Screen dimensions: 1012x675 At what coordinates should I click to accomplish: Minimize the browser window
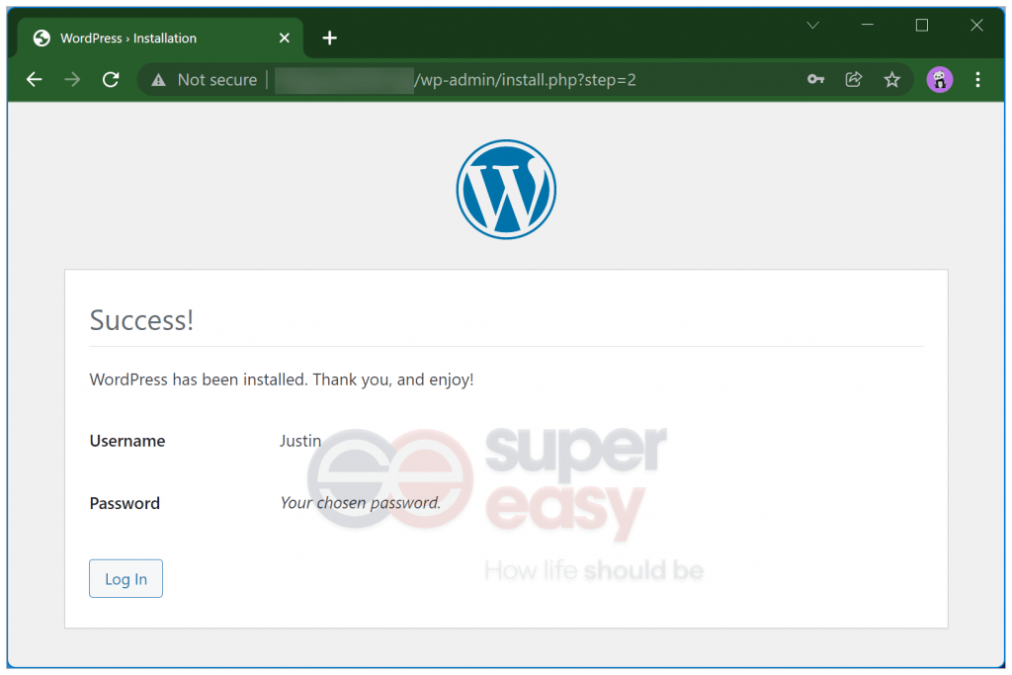click(x=868, y=25)
